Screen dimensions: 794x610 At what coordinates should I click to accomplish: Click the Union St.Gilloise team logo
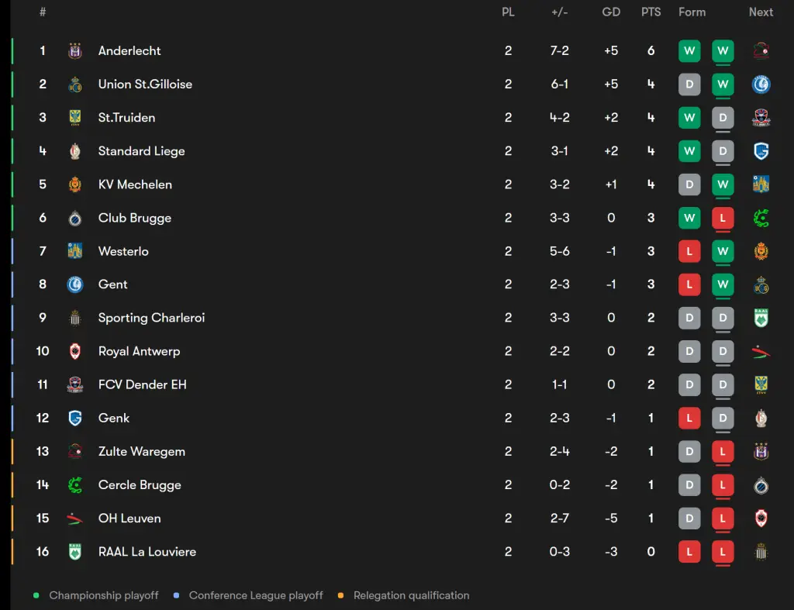click(75, 84)
